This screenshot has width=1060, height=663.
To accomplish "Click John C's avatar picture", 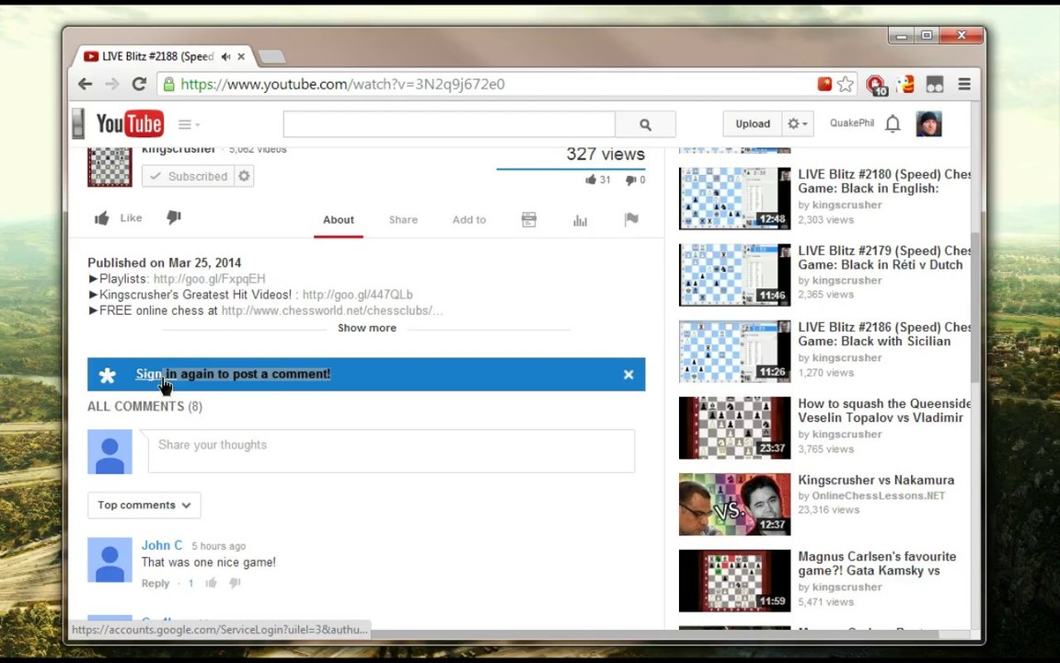I will click(109, 560).
